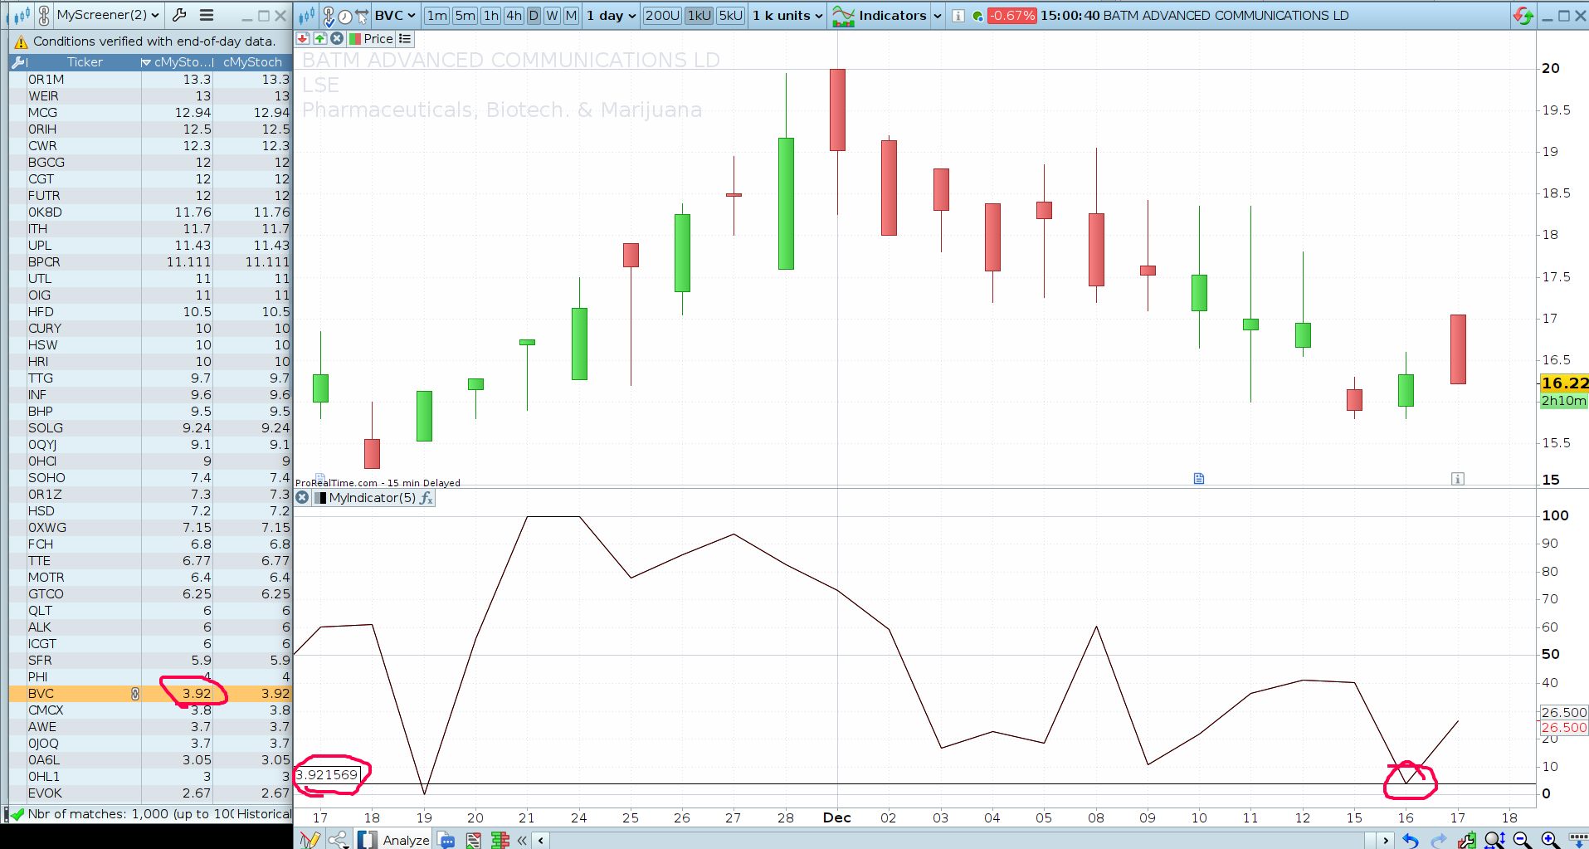
Task: Click the order book icon in bottom toolbar
Action: point(500,840)
